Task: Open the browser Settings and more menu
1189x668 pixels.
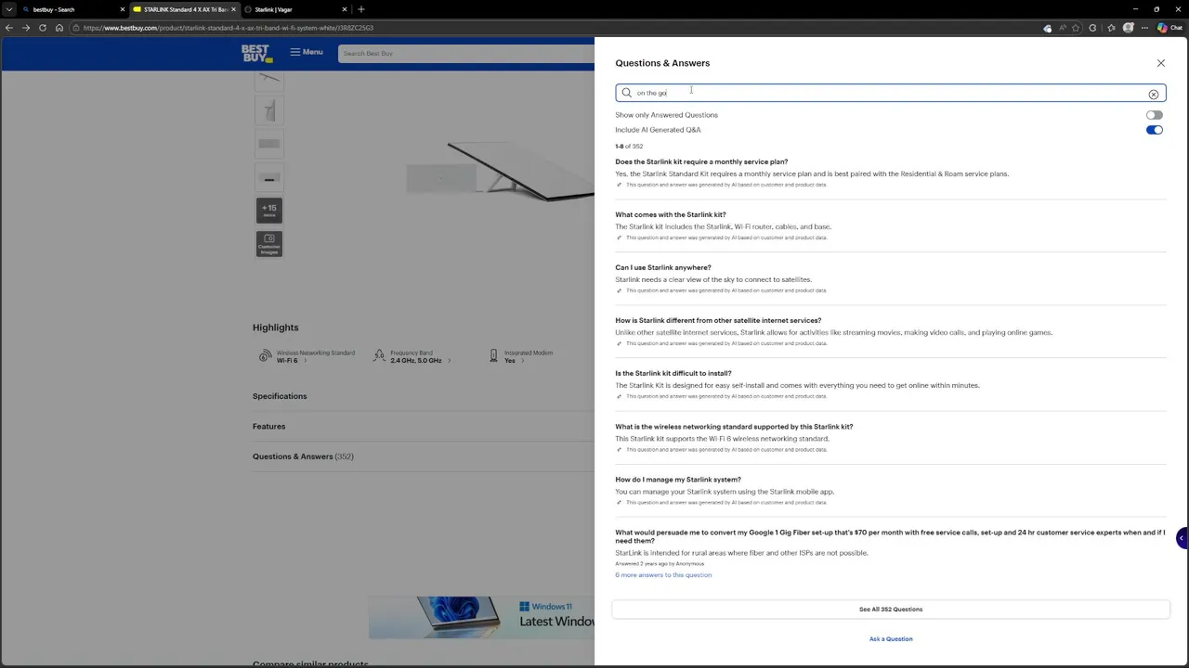Action: click(x=1144, y=28)
